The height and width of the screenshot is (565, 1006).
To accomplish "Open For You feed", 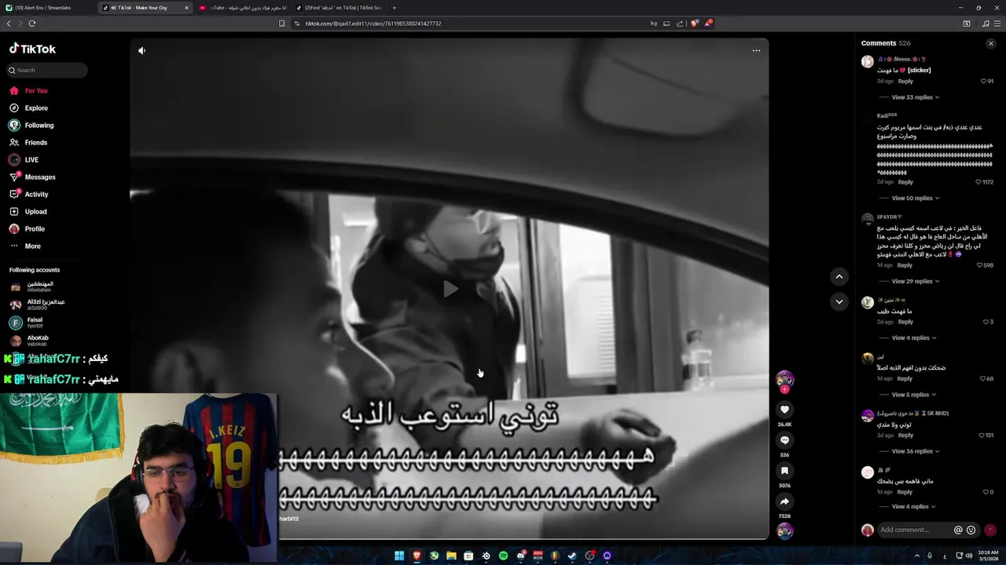I will click(x=29, y=91).
